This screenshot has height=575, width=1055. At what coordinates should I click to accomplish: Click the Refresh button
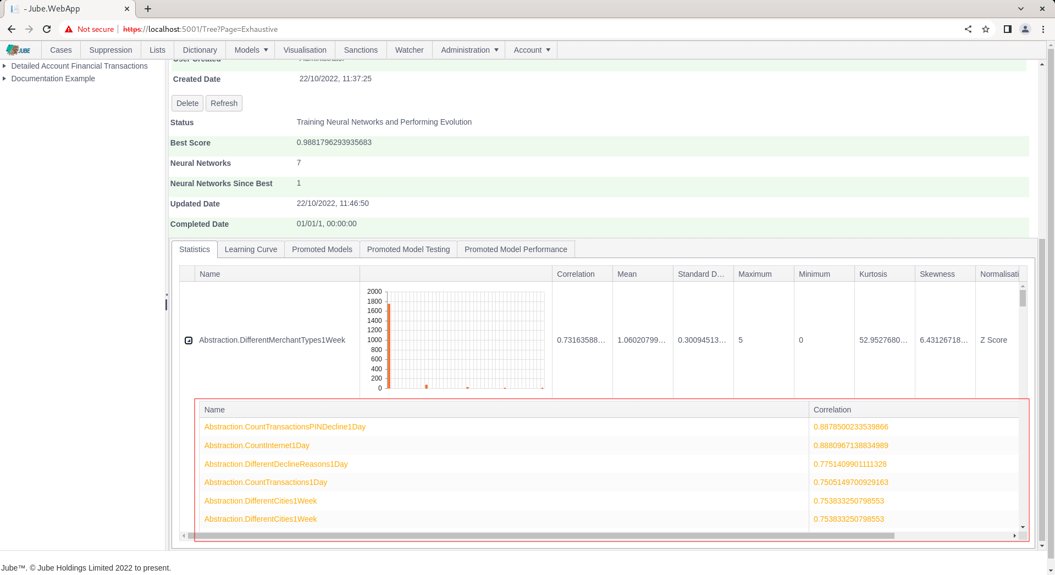224,103
